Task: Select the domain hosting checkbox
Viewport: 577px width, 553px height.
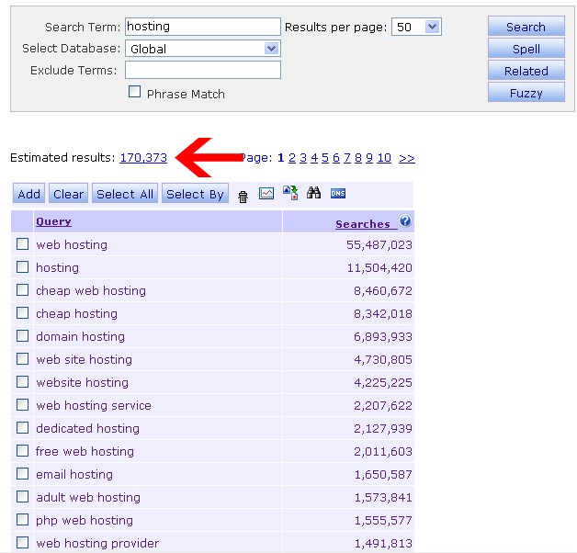Action: 22,335
